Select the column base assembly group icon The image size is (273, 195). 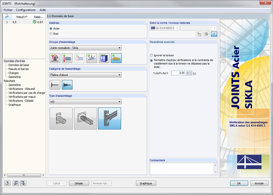coord(55,58)
